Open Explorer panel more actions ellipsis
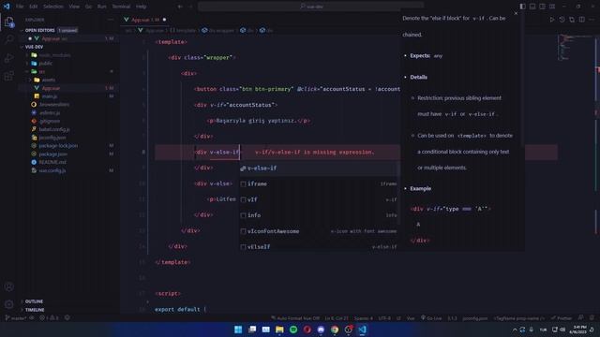 tap(111, 20)
